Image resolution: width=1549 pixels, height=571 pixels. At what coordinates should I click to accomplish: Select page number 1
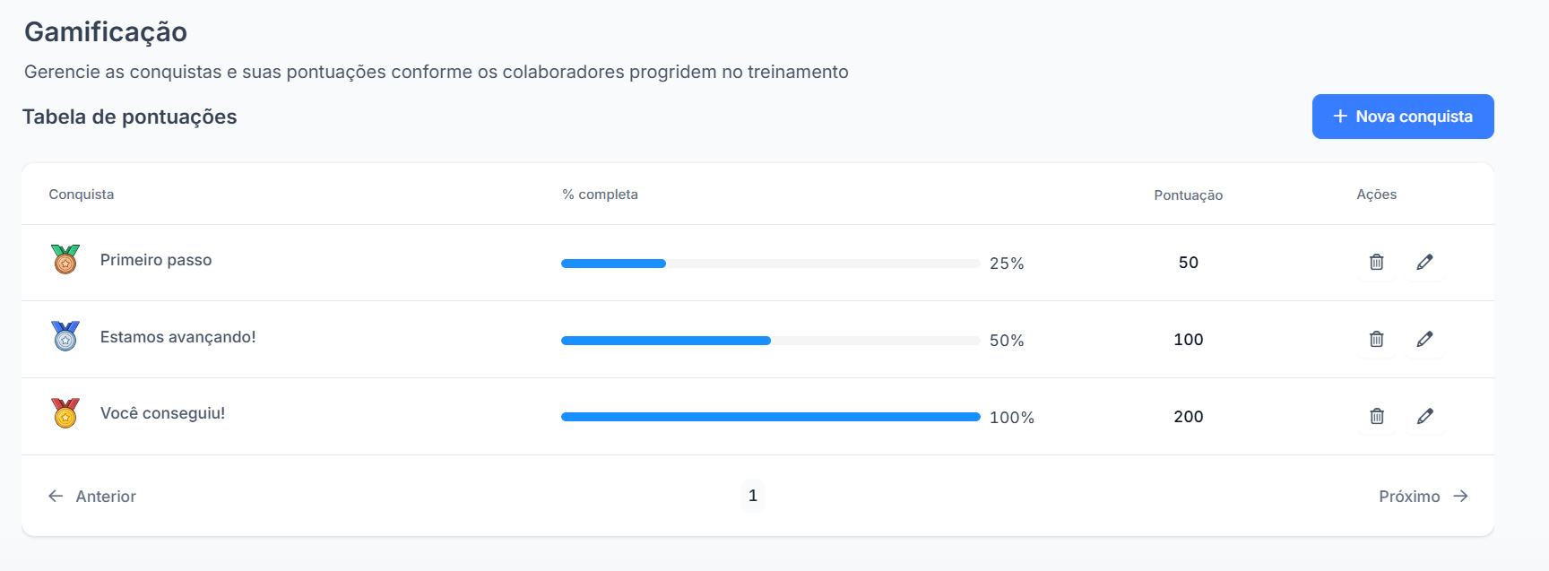pyautogui.click(x=753, y=496)
